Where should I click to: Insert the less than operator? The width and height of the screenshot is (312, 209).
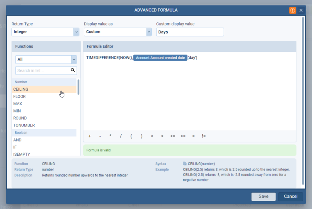pos(152,136)
